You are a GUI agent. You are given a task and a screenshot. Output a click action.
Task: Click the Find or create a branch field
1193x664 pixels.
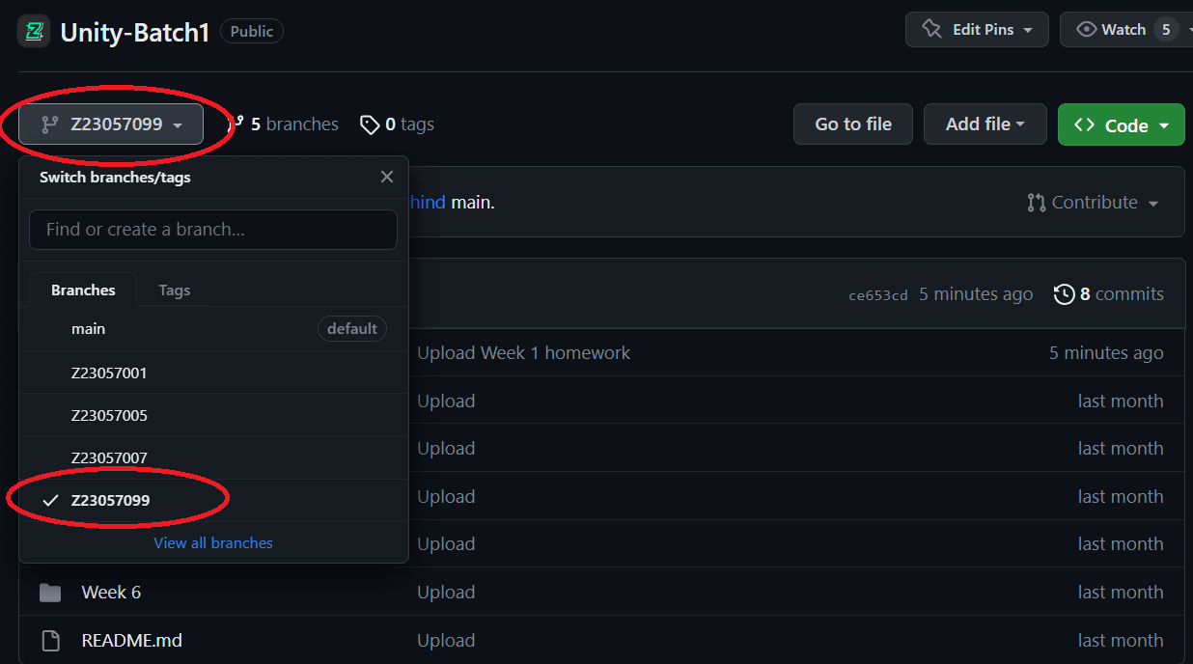click(213, 230)
